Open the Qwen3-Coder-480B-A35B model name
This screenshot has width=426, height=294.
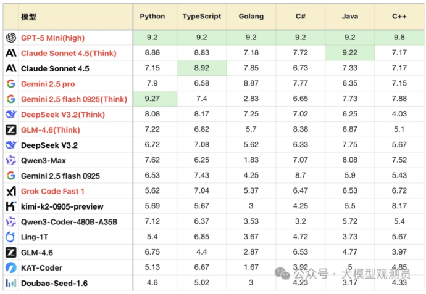[x=69, y=222]
